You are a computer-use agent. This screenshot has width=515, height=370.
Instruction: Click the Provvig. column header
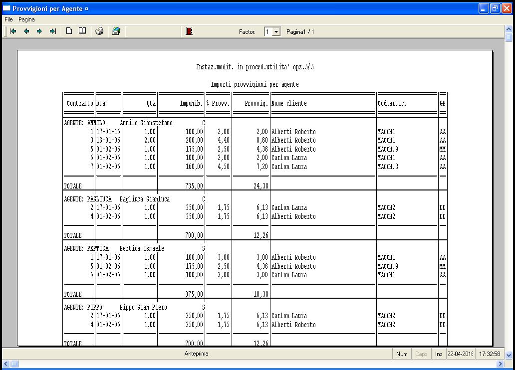coord(256,103)
